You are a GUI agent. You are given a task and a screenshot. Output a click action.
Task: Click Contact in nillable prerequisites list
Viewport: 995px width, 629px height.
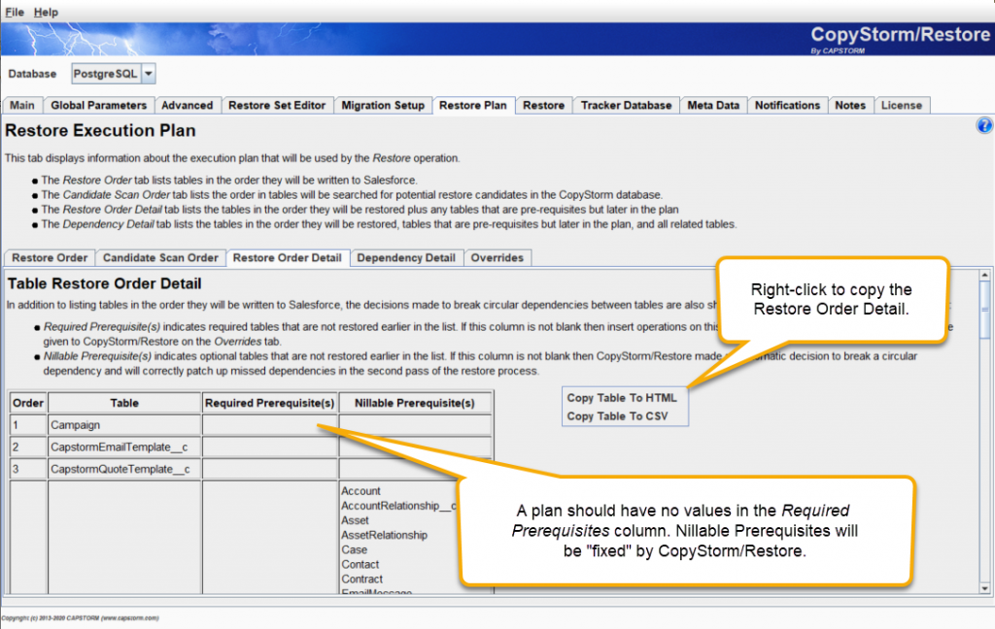click(x=360, y=564)
